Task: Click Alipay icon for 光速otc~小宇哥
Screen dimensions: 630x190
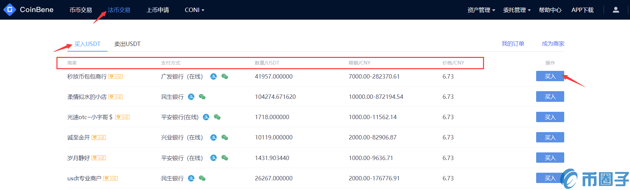Action: tap(206, 117)
